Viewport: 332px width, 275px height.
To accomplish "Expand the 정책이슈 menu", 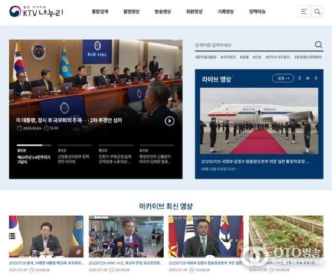I will point(257,11).
